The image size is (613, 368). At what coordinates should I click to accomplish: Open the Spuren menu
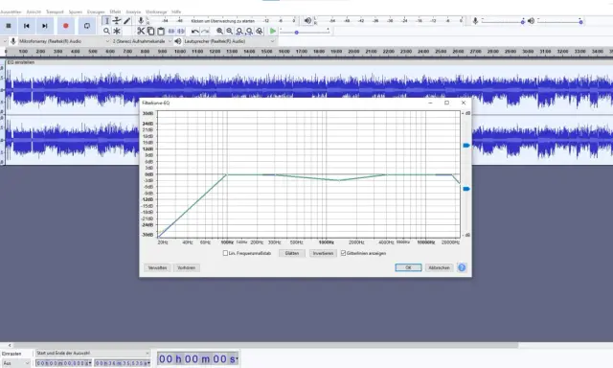click(76, 11)
